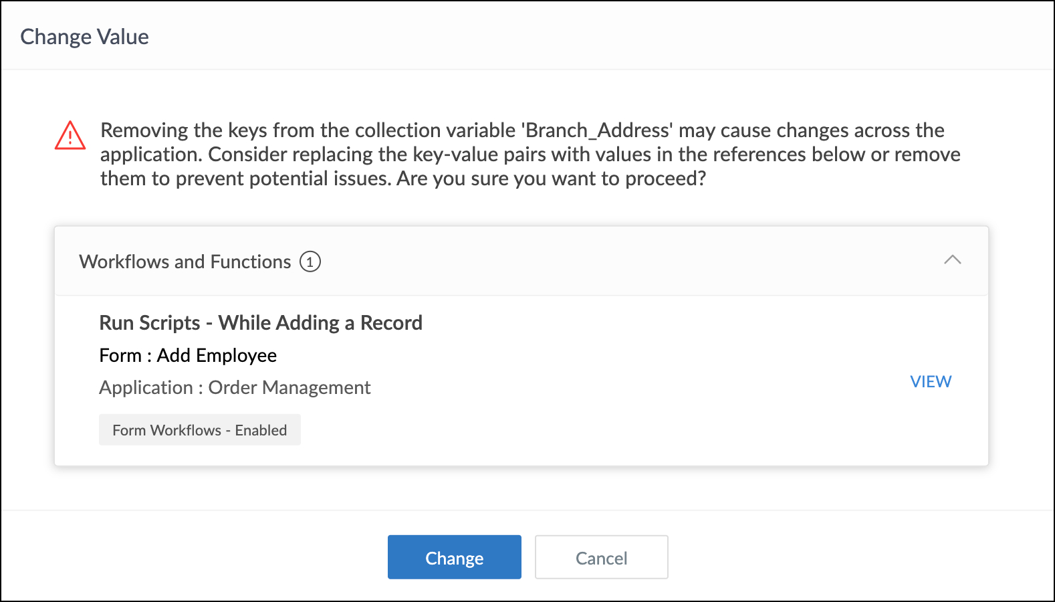Click the Form Workflows - Enabled tag
Viewport: 1055px width, 602px height.
tap(199, 430)
